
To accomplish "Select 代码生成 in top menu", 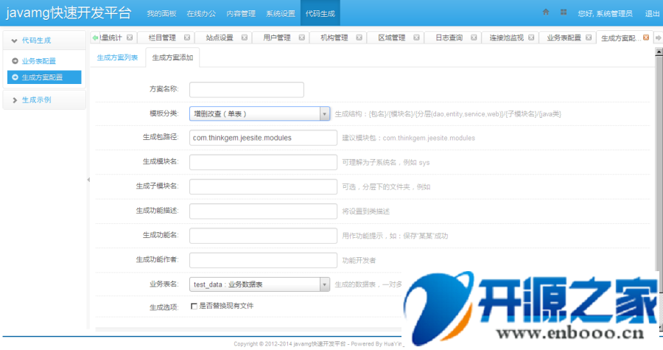I will coord(320,13).
